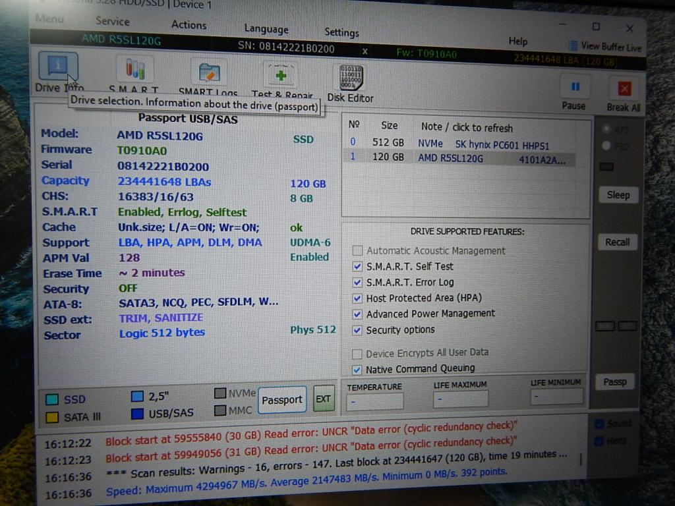Click the Speed Maximum log line
Screen dimensions: 675x506
(307, 482)
